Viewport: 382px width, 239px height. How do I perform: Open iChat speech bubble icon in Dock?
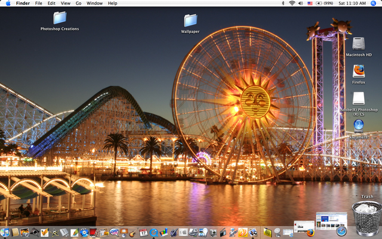pos(113,232)
